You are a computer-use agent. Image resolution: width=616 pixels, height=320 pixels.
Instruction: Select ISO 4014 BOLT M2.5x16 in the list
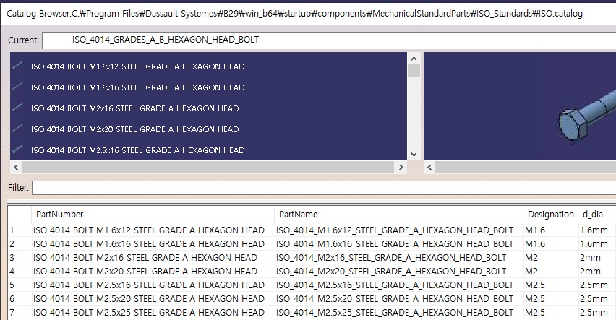click(138, 150)
